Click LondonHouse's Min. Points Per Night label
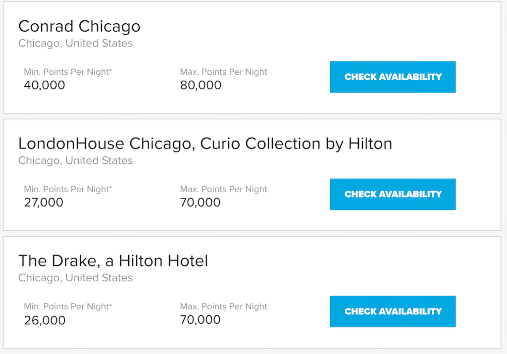 click(x=68, y=189)
